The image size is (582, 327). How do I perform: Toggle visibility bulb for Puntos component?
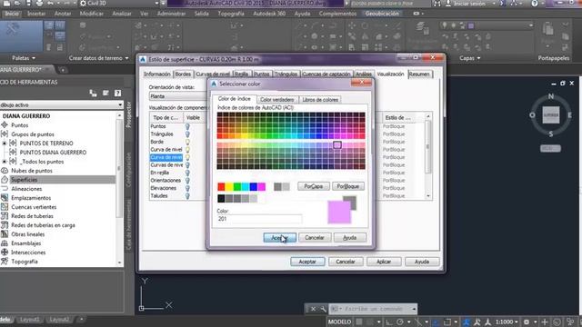click(x=187, y=126)
